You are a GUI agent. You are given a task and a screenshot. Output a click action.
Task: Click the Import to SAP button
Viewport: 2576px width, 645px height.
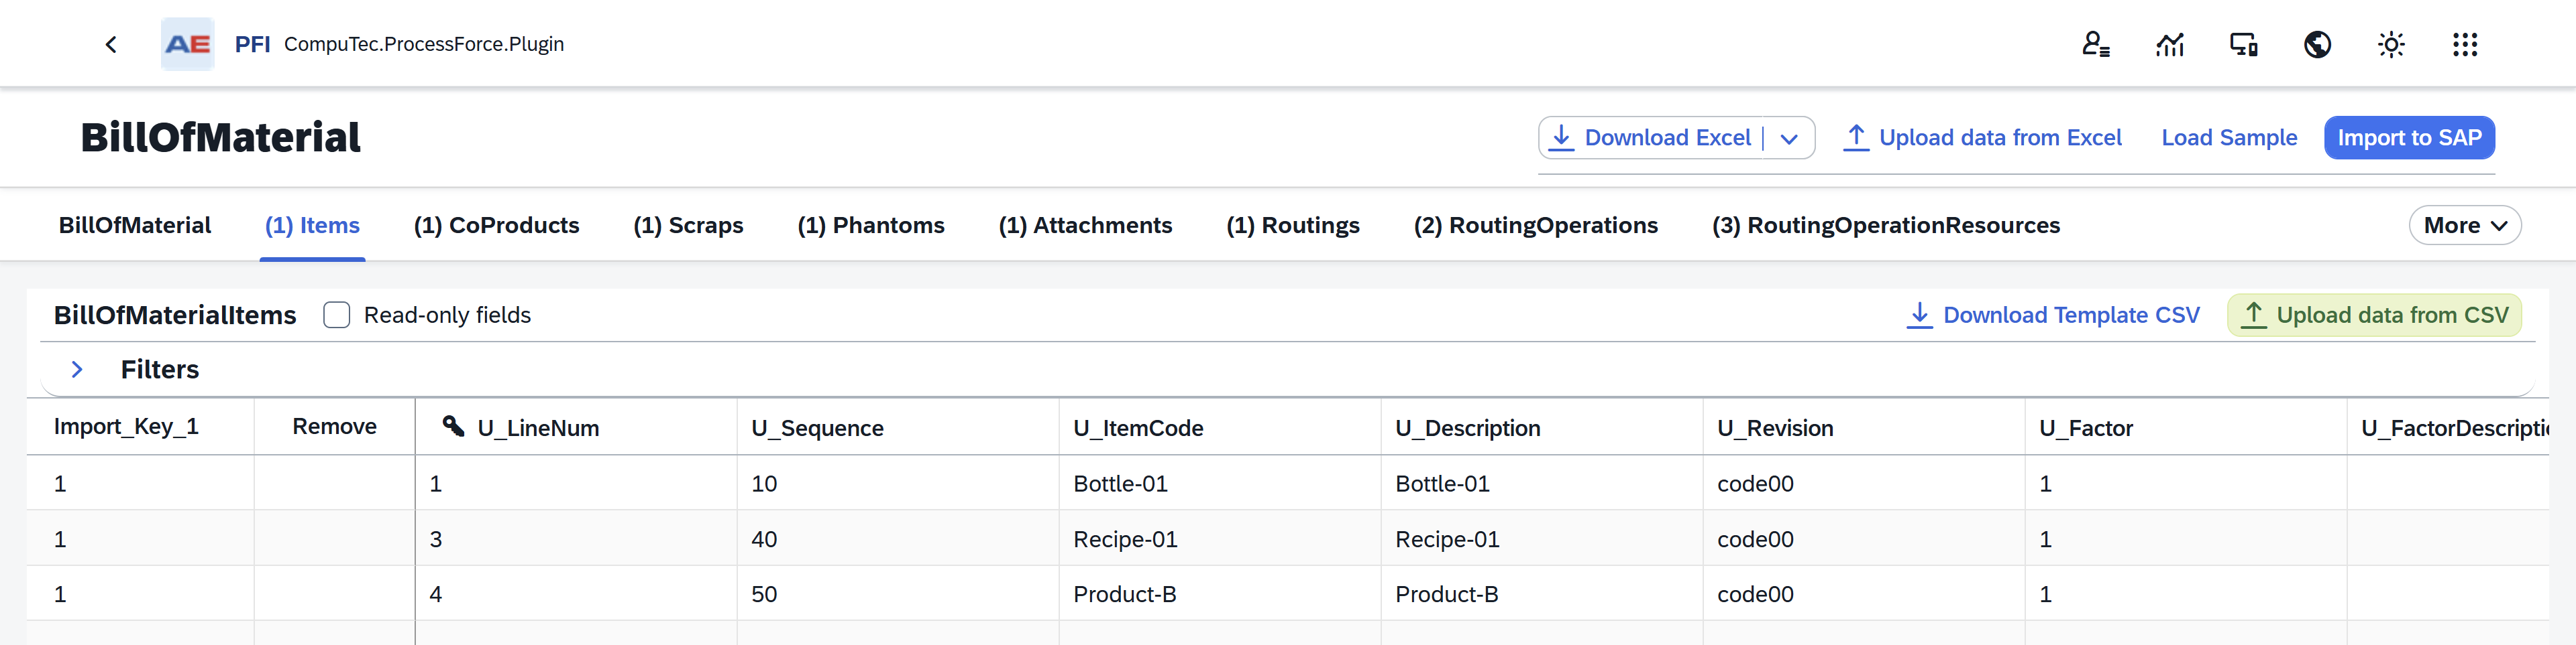tap(2409, 138)
